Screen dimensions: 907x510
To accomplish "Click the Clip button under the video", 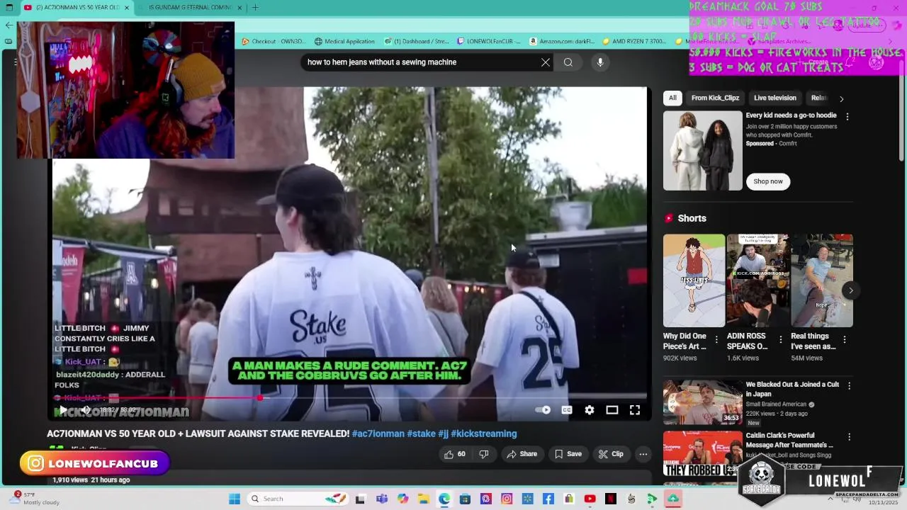I will pyautogui.click(x=611, y=454).
